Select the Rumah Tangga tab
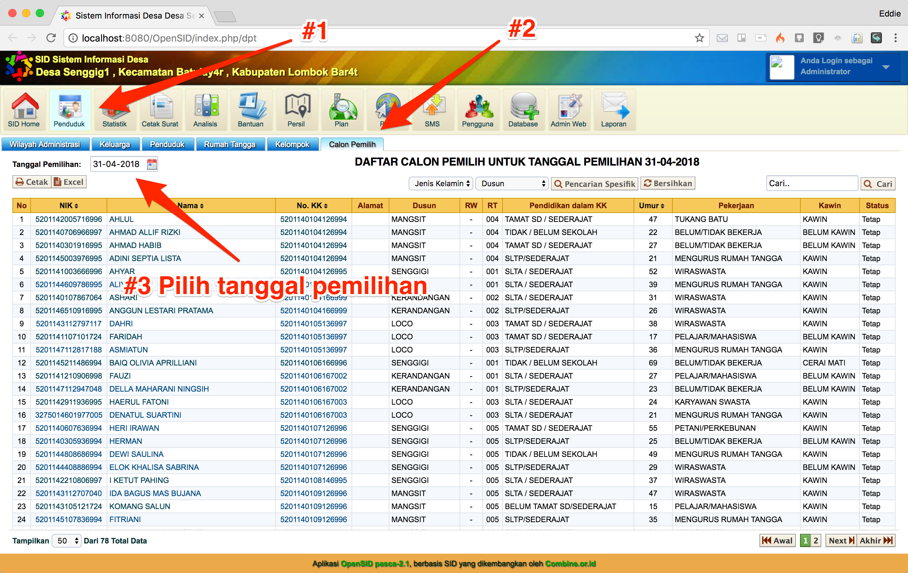 click(x=230, y=144)
